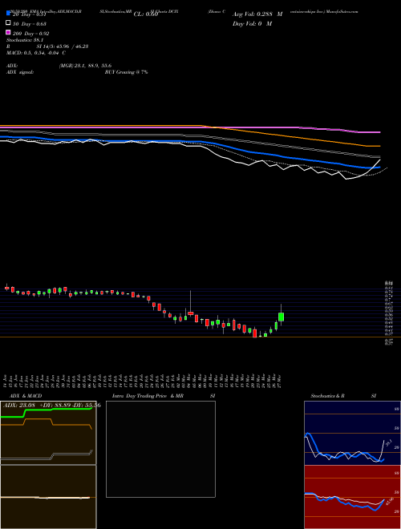Image resolution: width=401 pixels, height=529 pixels.
Task: Open the red RSI chart panel
Action: [x=352, y=497]
